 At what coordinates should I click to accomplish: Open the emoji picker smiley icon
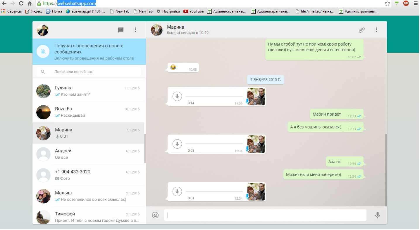tap(155, 215)
